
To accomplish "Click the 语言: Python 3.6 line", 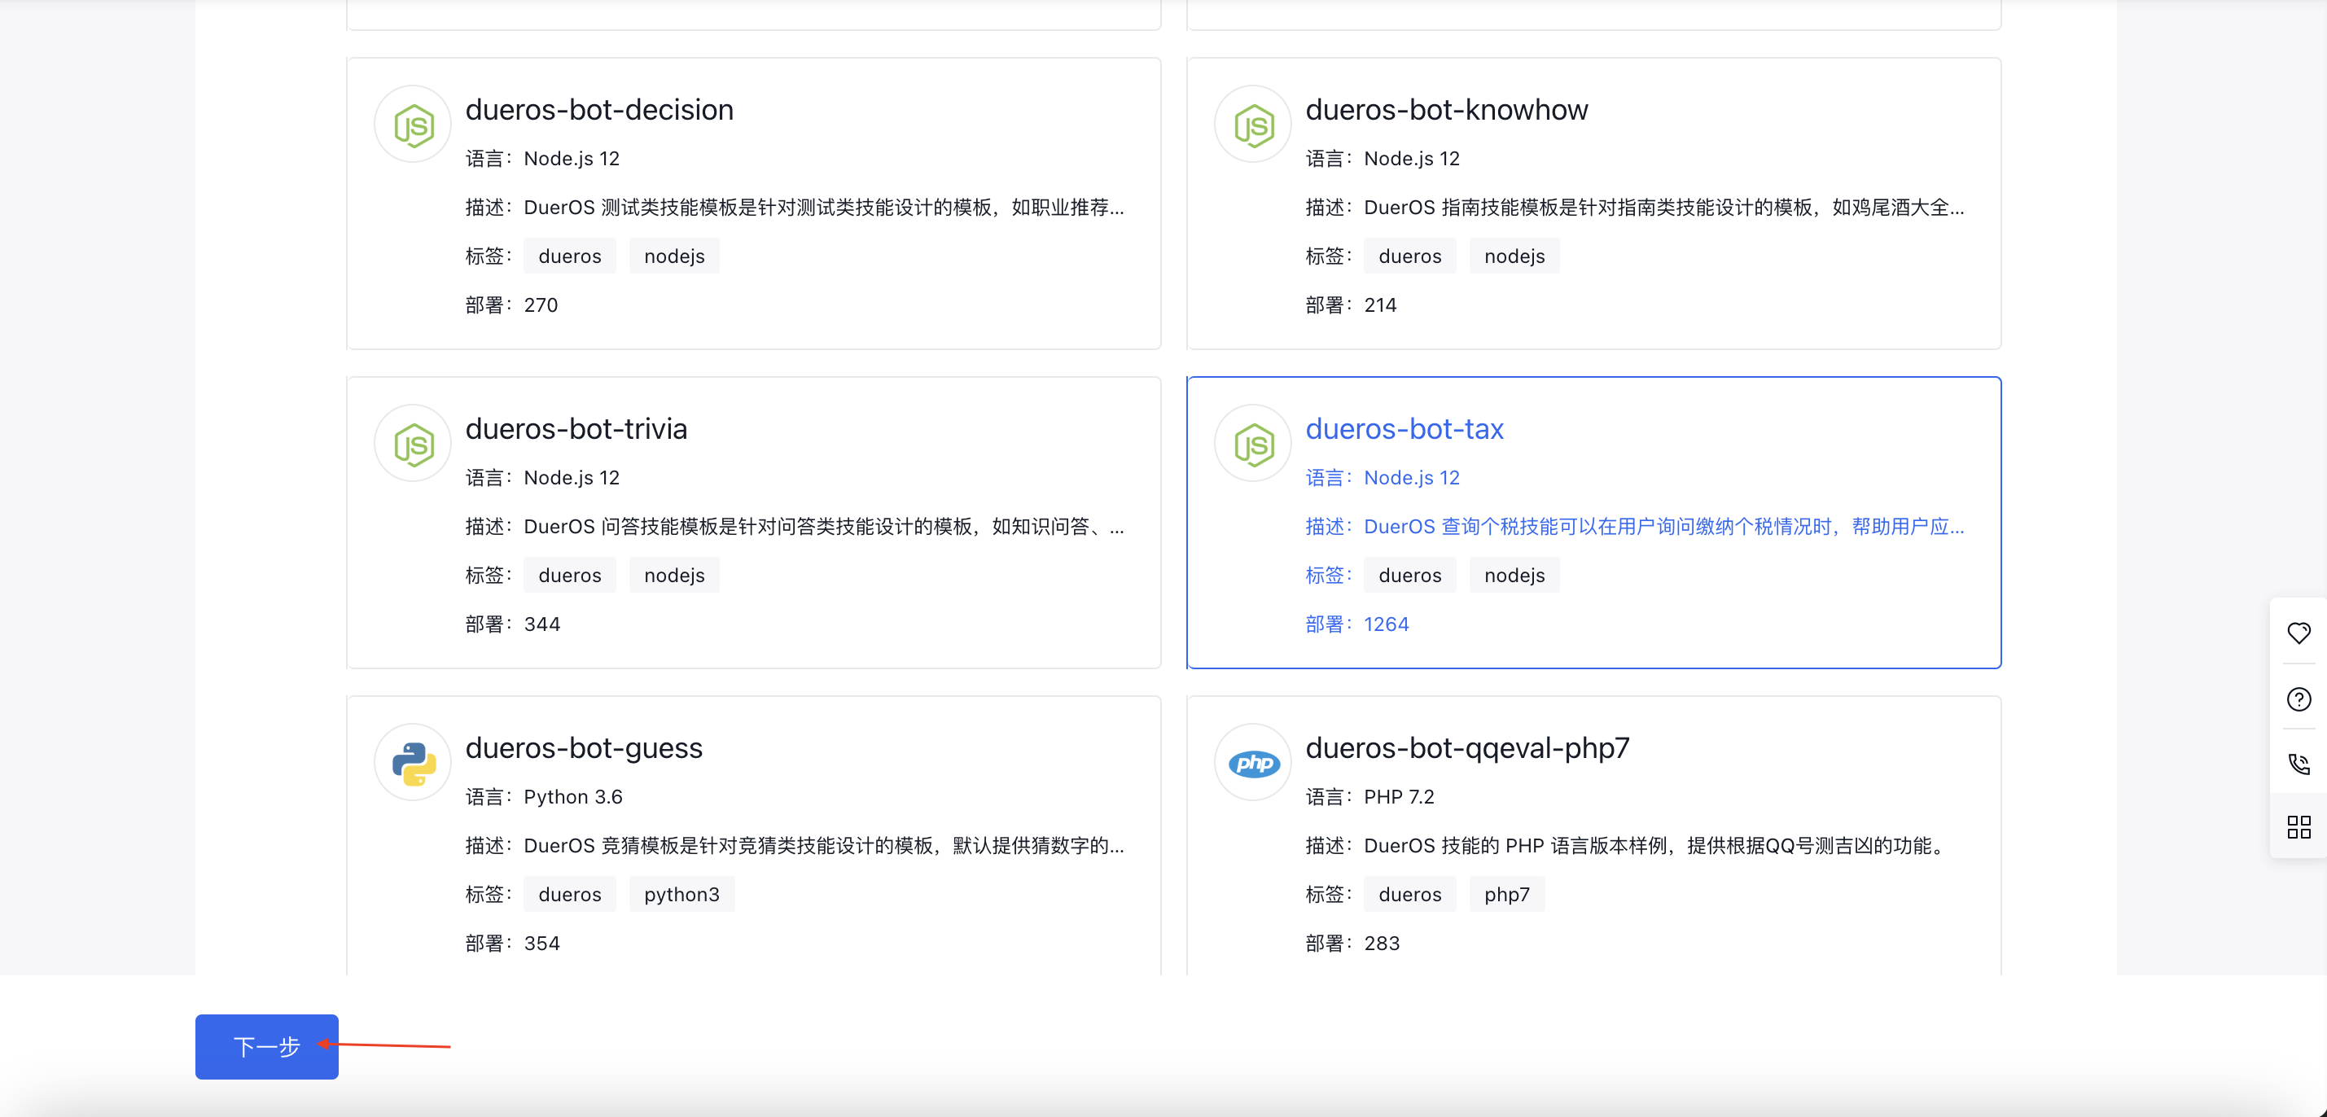I will pos(544,796).
